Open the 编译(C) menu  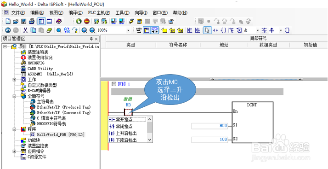click(x=75, y=13)
